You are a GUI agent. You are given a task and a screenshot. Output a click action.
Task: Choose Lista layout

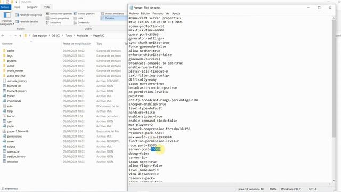click(x=78, y=18)
